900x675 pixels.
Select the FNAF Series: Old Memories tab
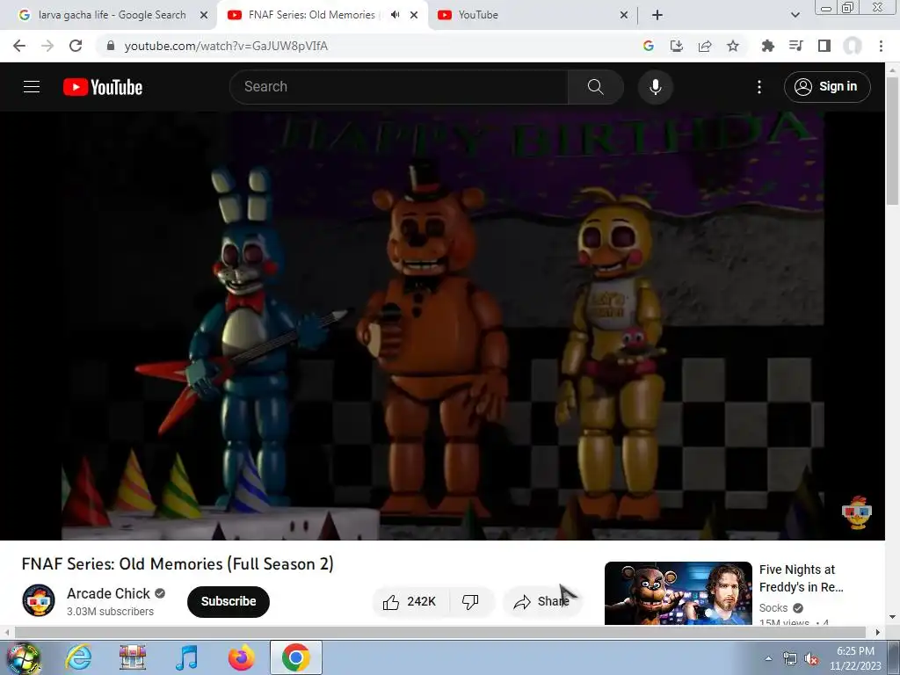click(312, 15)
